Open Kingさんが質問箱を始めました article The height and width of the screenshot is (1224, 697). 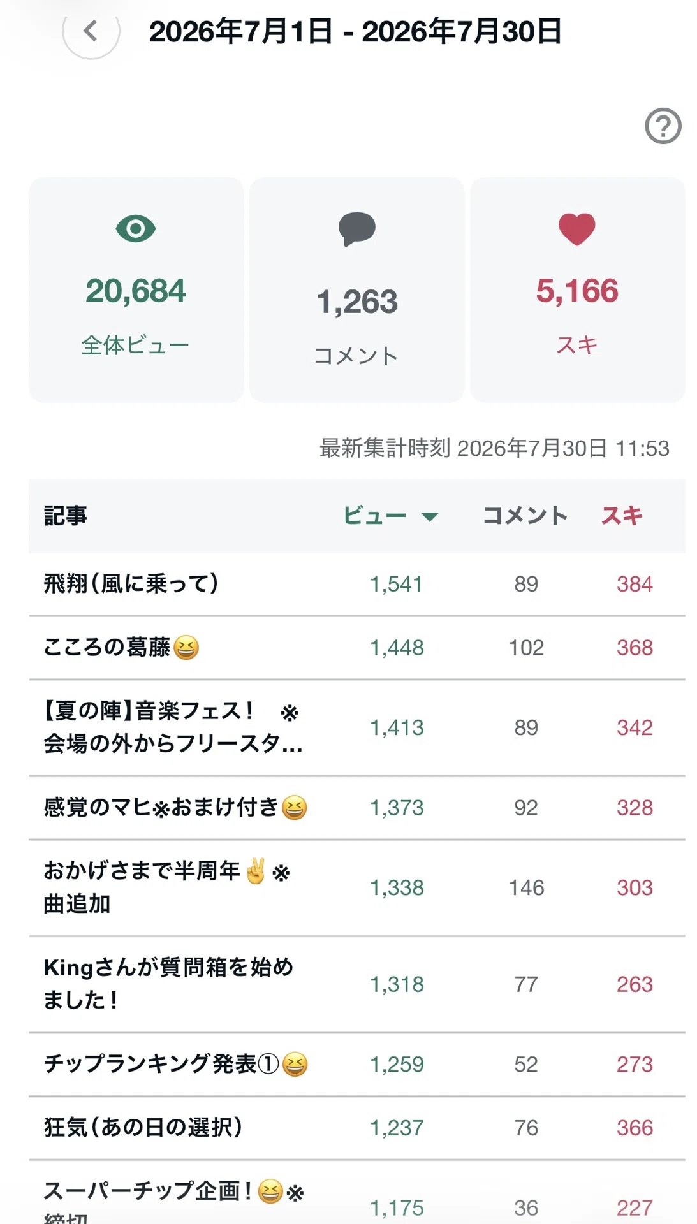(x=168, y=984)
